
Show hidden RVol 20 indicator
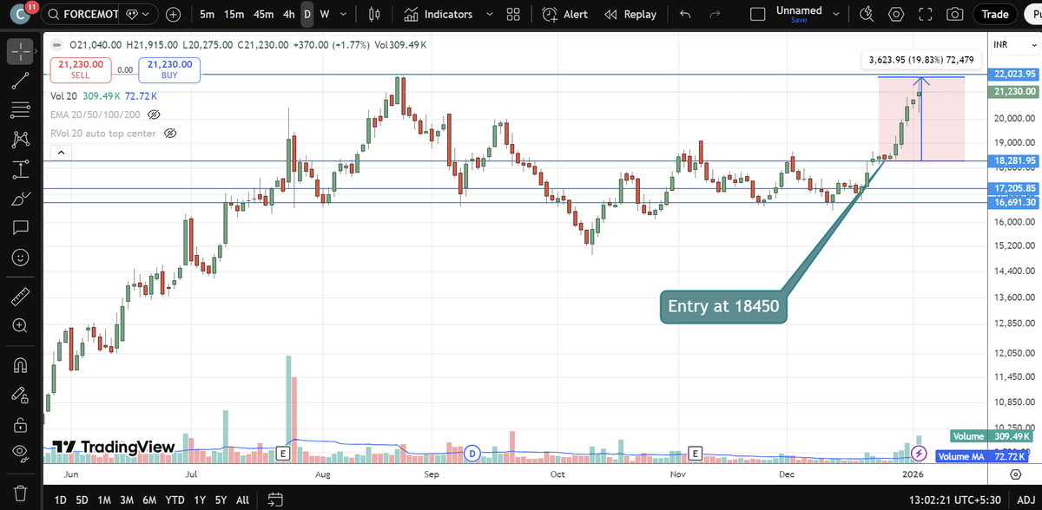(170, 134)
